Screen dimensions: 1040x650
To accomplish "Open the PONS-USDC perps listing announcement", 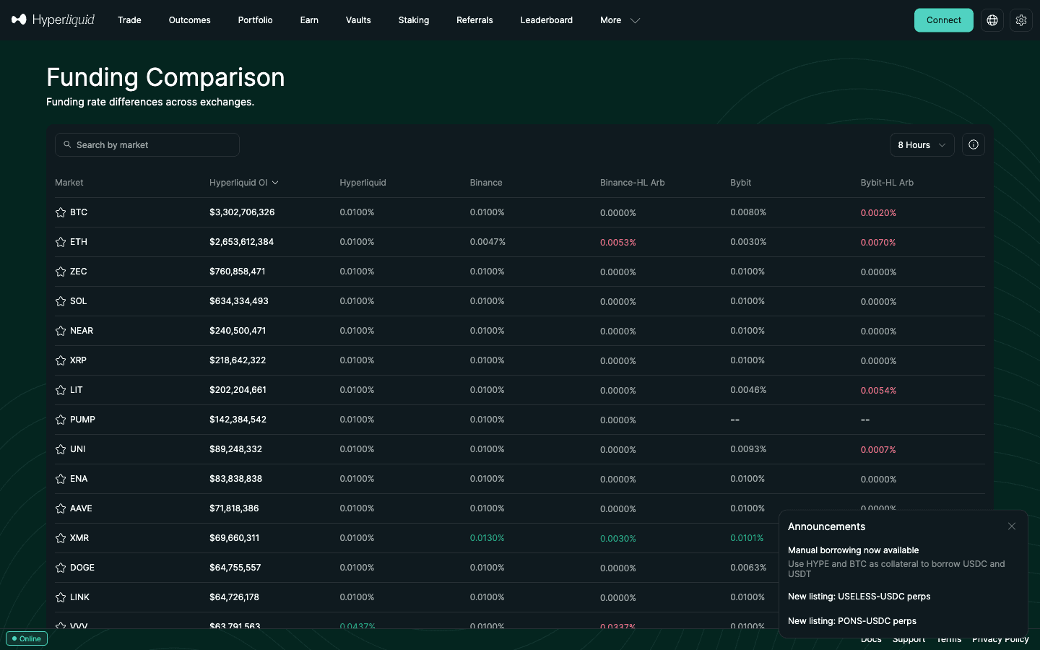I will [x=852, y=621].
